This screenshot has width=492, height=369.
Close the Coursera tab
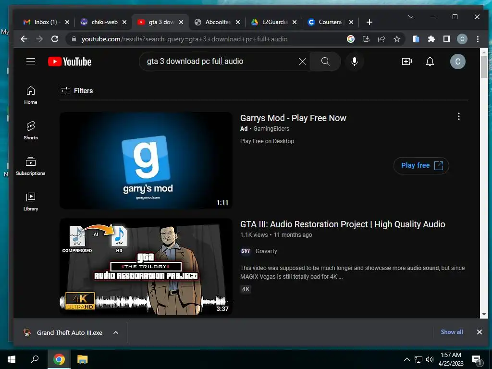351,22
